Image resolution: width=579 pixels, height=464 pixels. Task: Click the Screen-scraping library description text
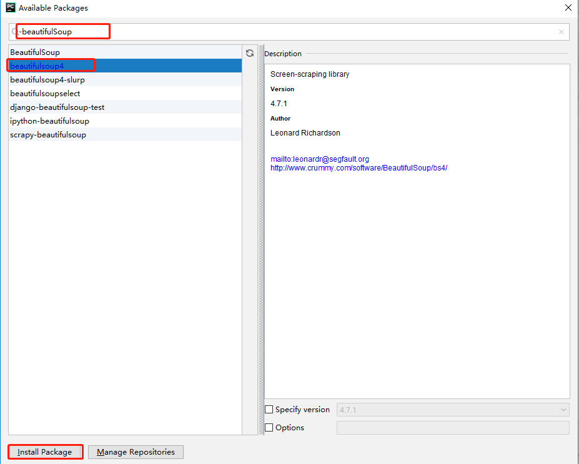click(x=310, y=74)
